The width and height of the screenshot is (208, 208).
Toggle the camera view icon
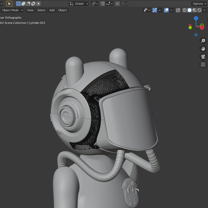tap(203, 57)
